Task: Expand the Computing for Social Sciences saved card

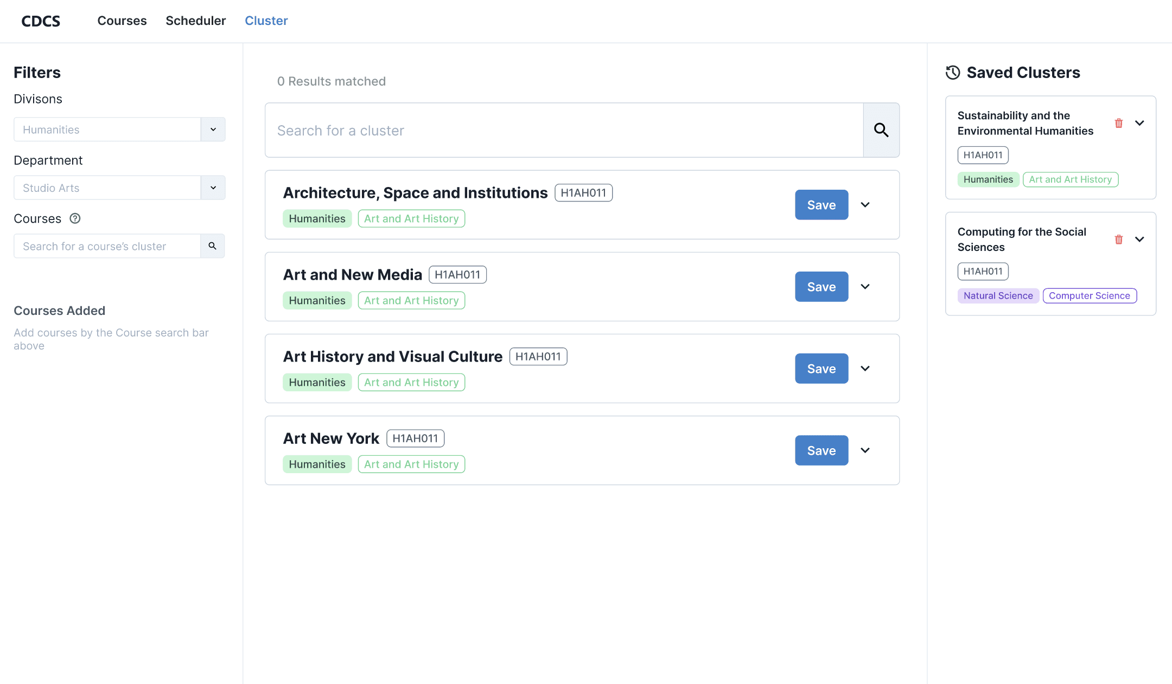Action: (x=1139, y=239)
